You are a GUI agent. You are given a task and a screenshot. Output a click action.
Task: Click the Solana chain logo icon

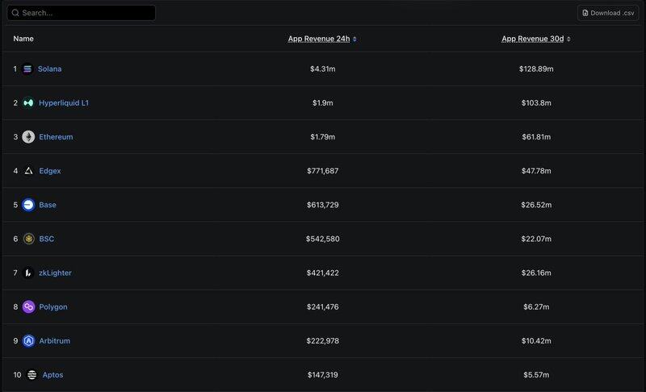(x=28, y=69)
